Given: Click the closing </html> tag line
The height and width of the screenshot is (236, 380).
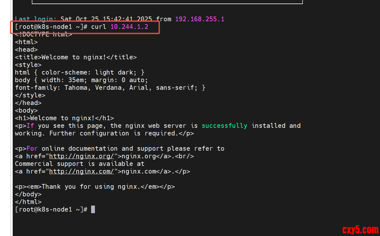Looking at the screenshot, I should pos(28,202).
